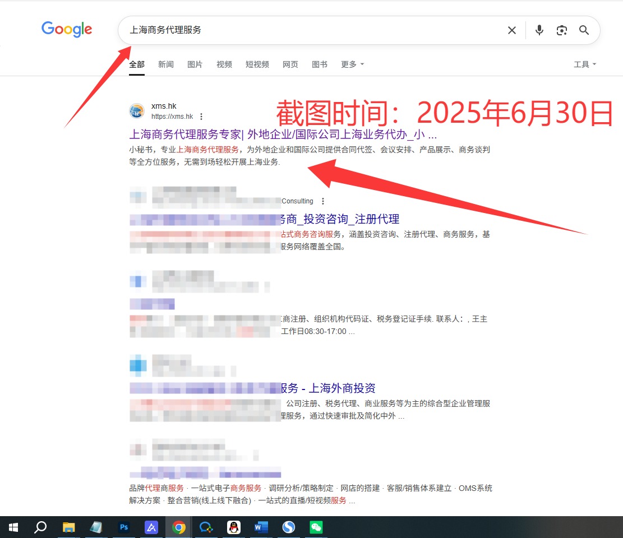This screenshot has height=538, width=623.
Task: Open the blue Q search app in taskbar
Action: point(206,527)
